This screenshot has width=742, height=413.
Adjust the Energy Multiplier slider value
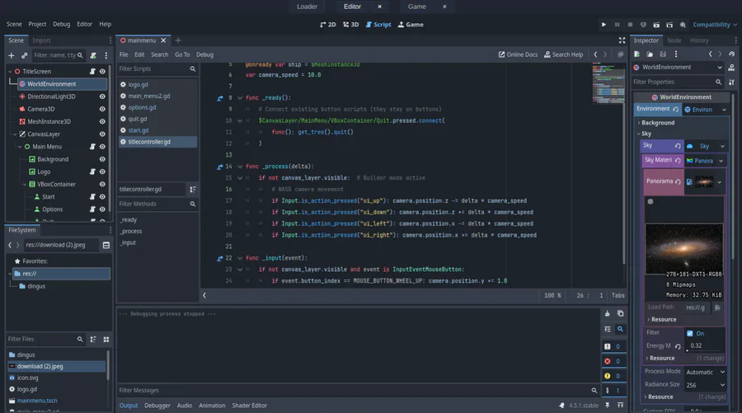(705, 346)
